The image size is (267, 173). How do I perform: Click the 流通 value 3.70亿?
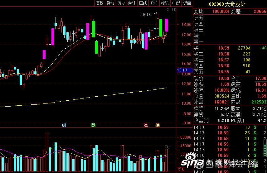260,114
